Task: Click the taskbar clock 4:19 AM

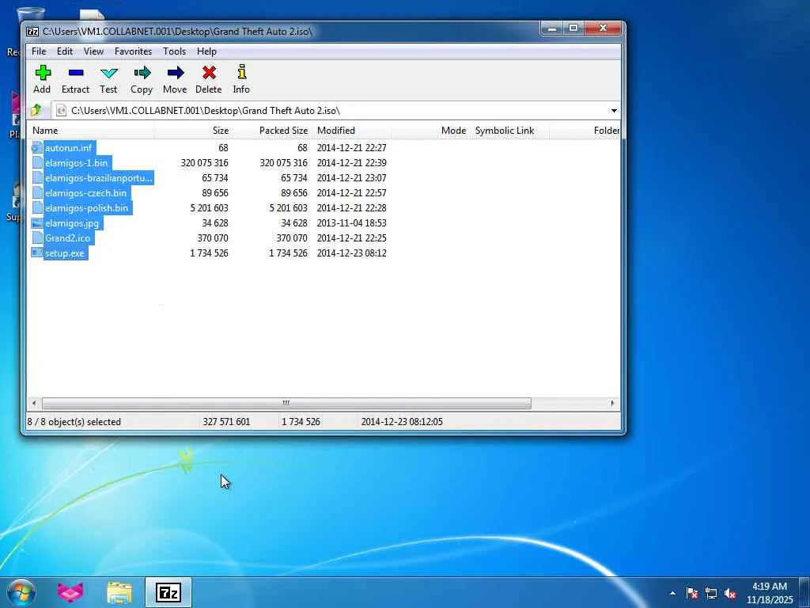Action: (770, 587)
